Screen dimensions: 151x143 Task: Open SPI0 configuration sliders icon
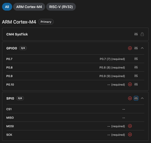(x=136, y=98)
